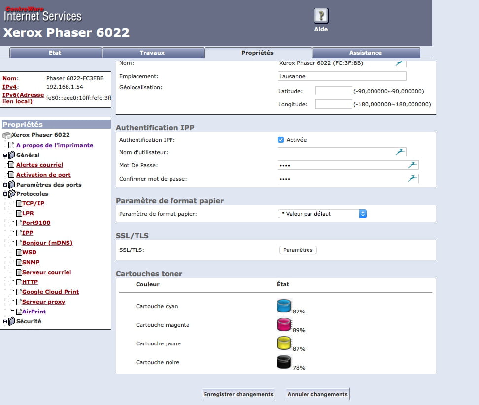Click the yellow toner cartridge icon
479x405 pixels.
284,343
